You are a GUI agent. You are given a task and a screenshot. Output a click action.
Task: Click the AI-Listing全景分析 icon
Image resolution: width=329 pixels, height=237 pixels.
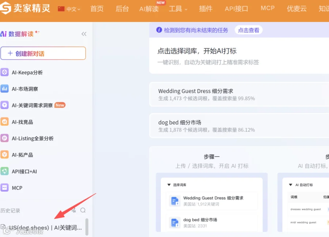pos(4,138)
